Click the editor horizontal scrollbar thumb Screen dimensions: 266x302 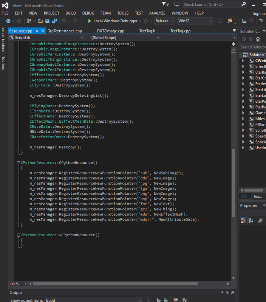[115, 284]
